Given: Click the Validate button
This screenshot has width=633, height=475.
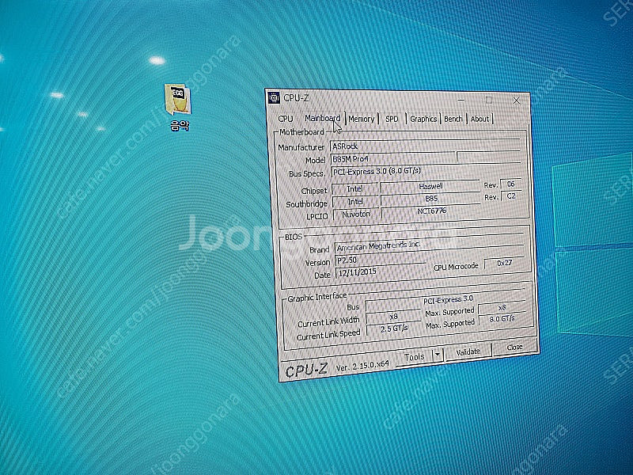Looking at the screenshot, I should point(468,352).
